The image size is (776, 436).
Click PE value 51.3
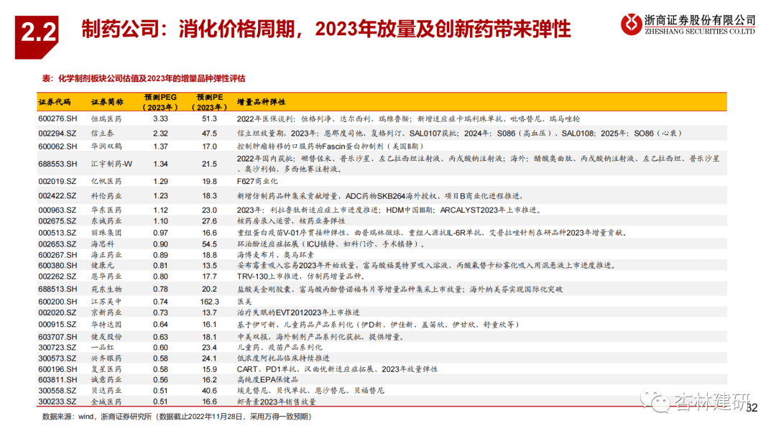(x=209, y=119)
